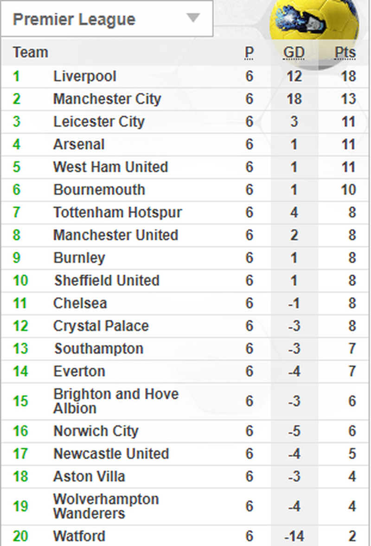Select Manchester City in the table

tap(107, 99)
